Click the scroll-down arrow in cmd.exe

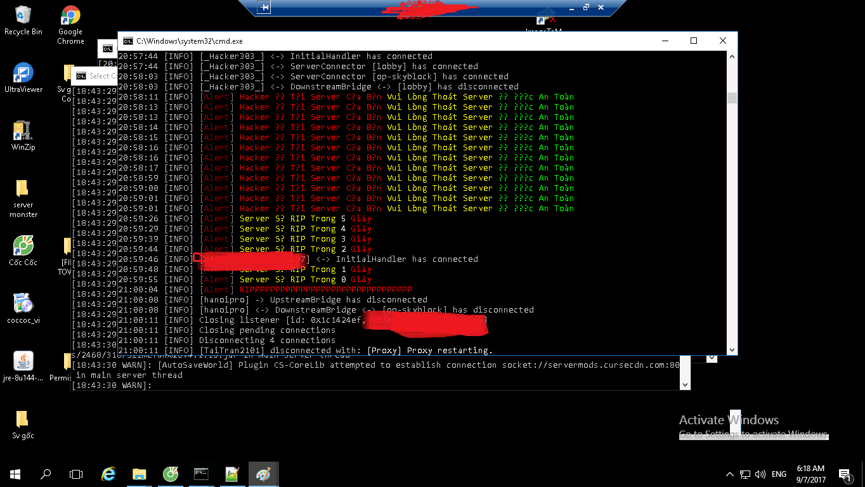[732, 350]
